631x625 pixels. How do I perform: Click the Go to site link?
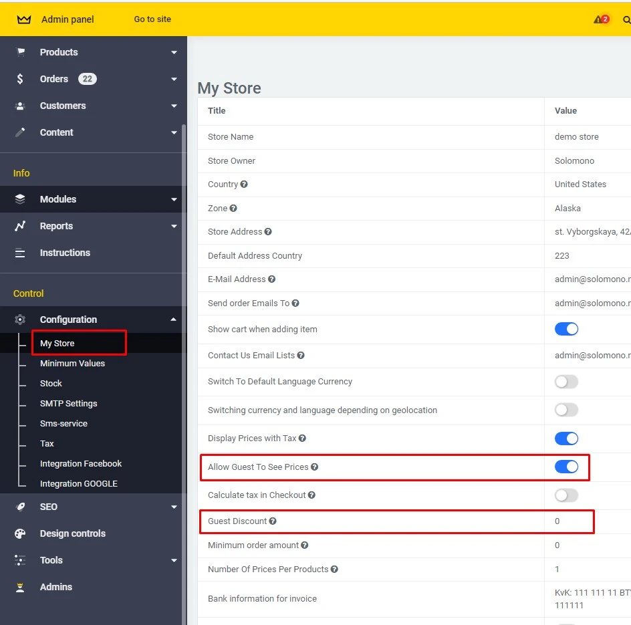[152, 19]
